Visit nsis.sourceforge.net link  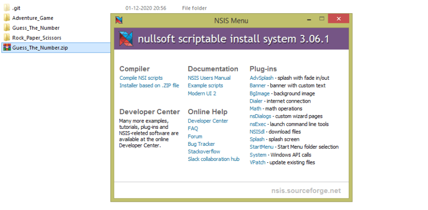click(306, 191)
